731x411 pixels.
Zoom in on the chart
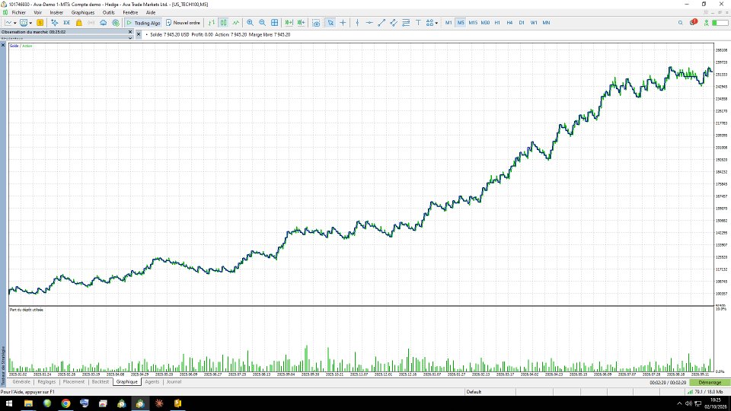[250, 22]
